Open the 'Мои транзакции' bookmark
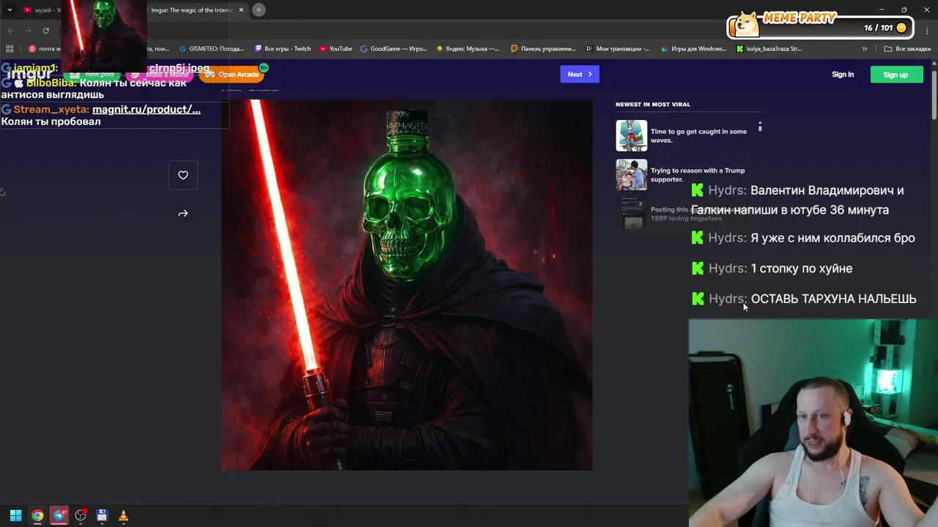 (618, 49)
